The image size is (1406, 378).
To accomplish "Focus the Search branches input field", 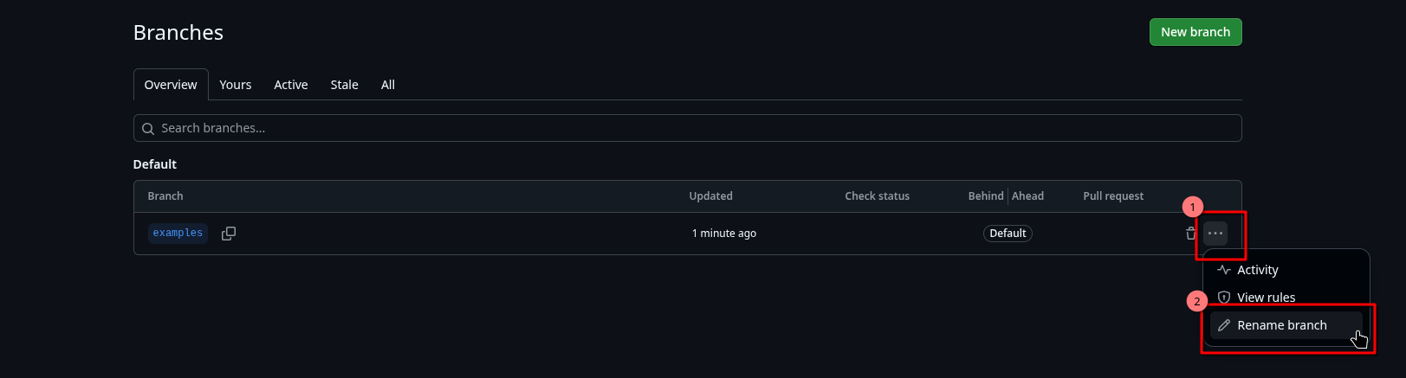I will 687,128.
